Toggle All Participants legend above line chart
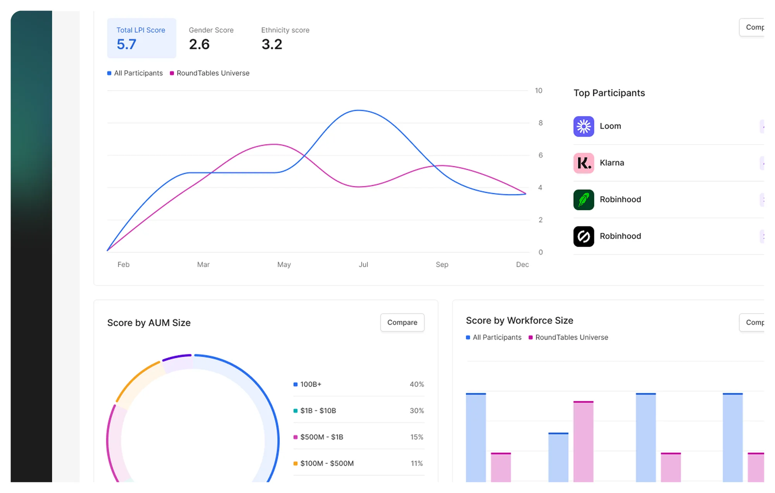The width and height of the screenshot is (775, 493). [135, 73]
